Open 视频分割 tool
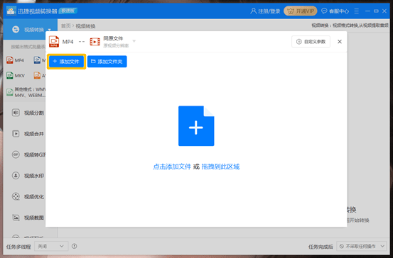Image resolution: width=393 pixels, height=258 pixels. (28, 113)
